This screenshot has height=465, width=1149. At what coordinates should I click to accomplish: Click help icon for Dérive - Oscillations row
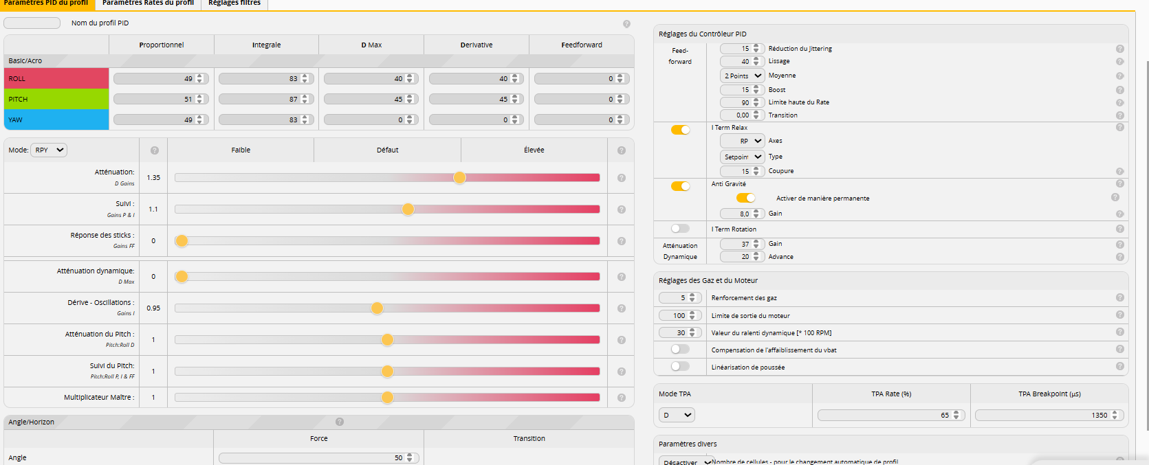pos(621,308)
